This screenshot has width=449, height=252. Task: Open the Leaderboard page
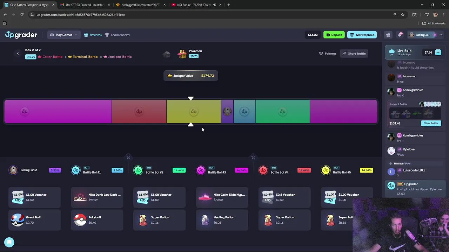pos(118,35)
